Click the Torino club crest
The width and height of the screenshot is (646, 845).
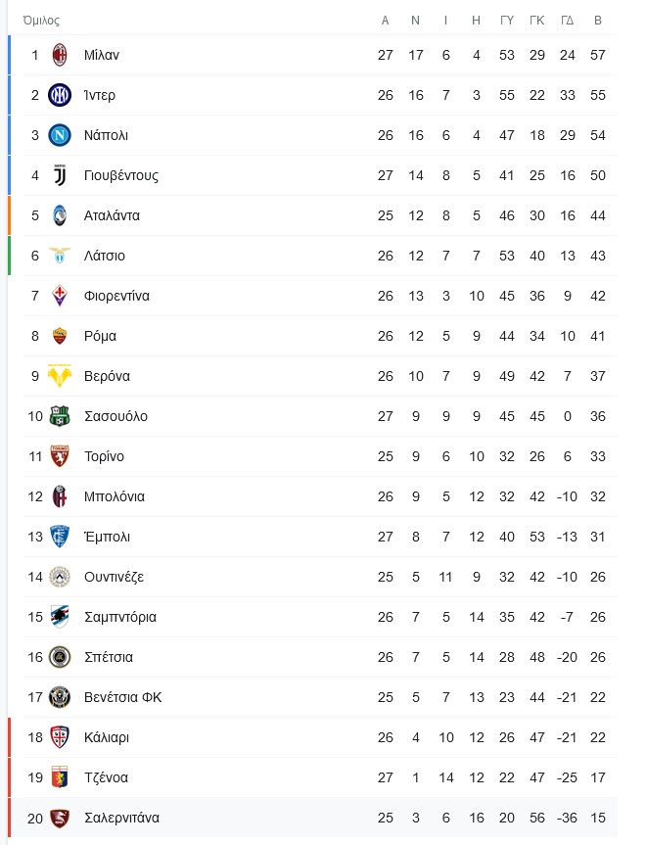(x=60, y=456)
